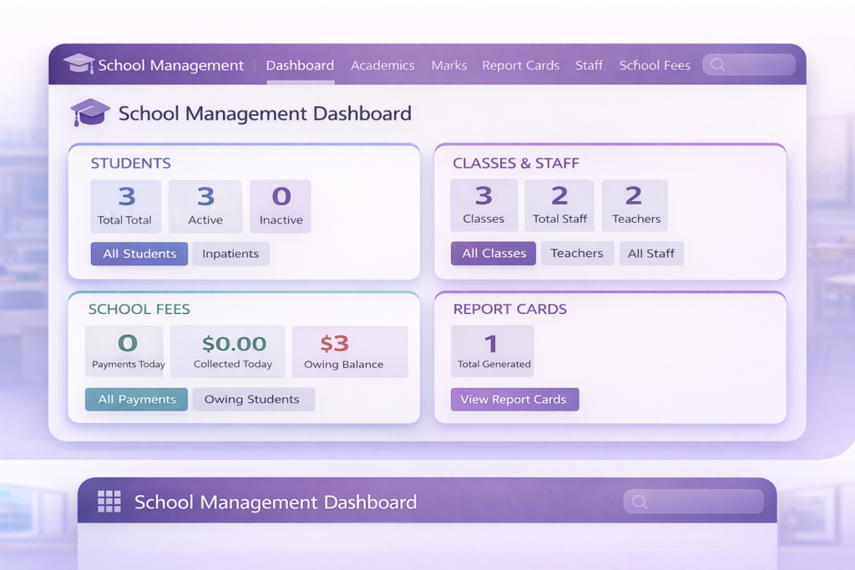
Task: Click the Owing Balance $3 tile
Action: [x=349, y=351]
